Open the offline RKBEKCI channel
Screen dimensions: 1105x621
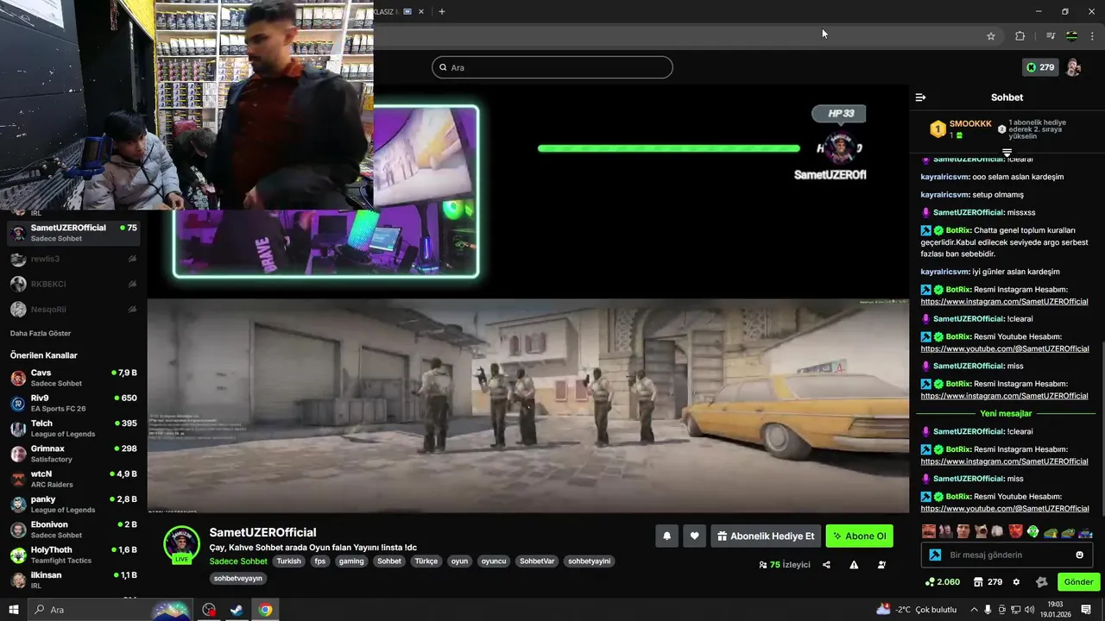tap(73, 284)
